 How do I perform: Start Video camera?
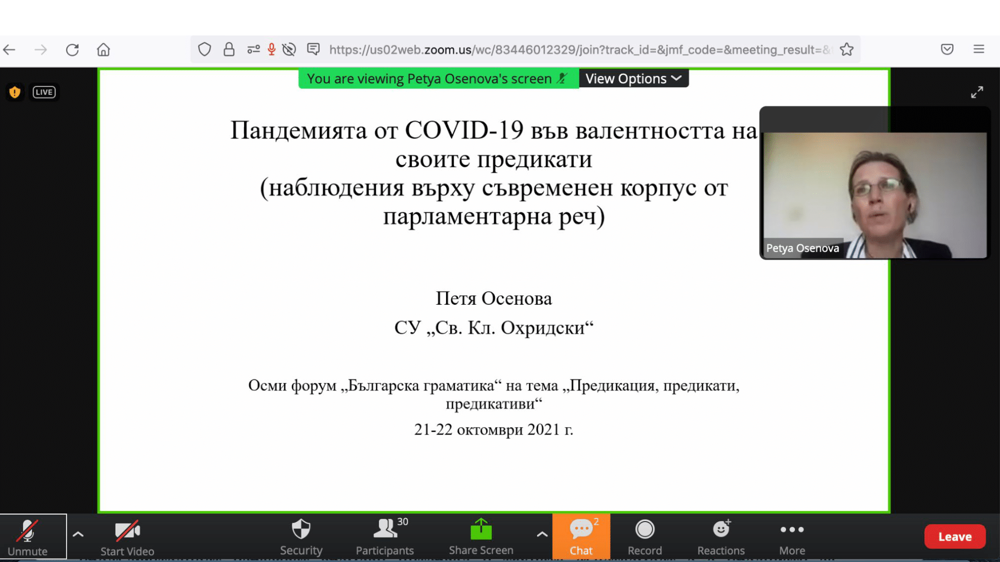click(x=127, y=536)
